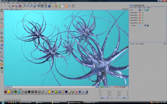Open the Object coordinate mode dropdown
The width and height of the screenshot is (167, 104).
pyautogui.click(x=104, y=98)
